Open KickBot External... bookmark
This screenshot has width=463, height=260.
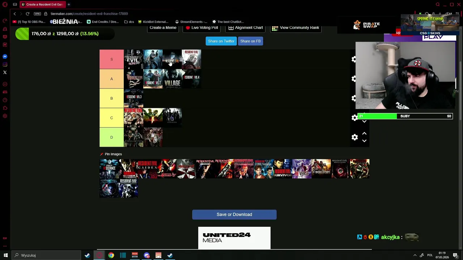click(x=153, y=22)
